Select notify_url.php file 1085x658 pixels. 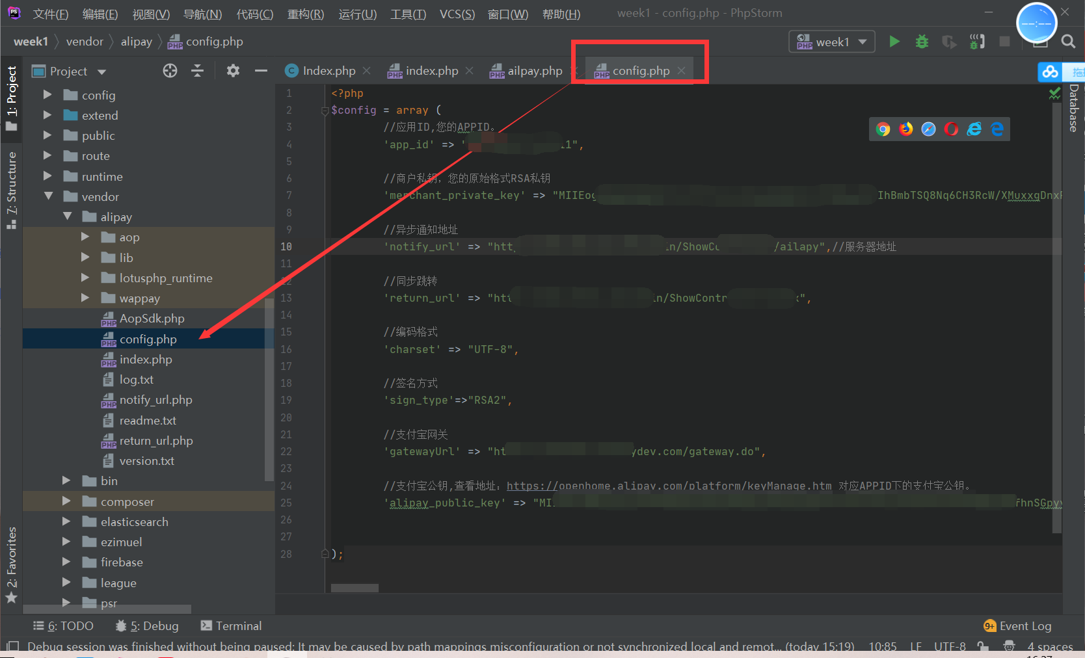(155, 400)
